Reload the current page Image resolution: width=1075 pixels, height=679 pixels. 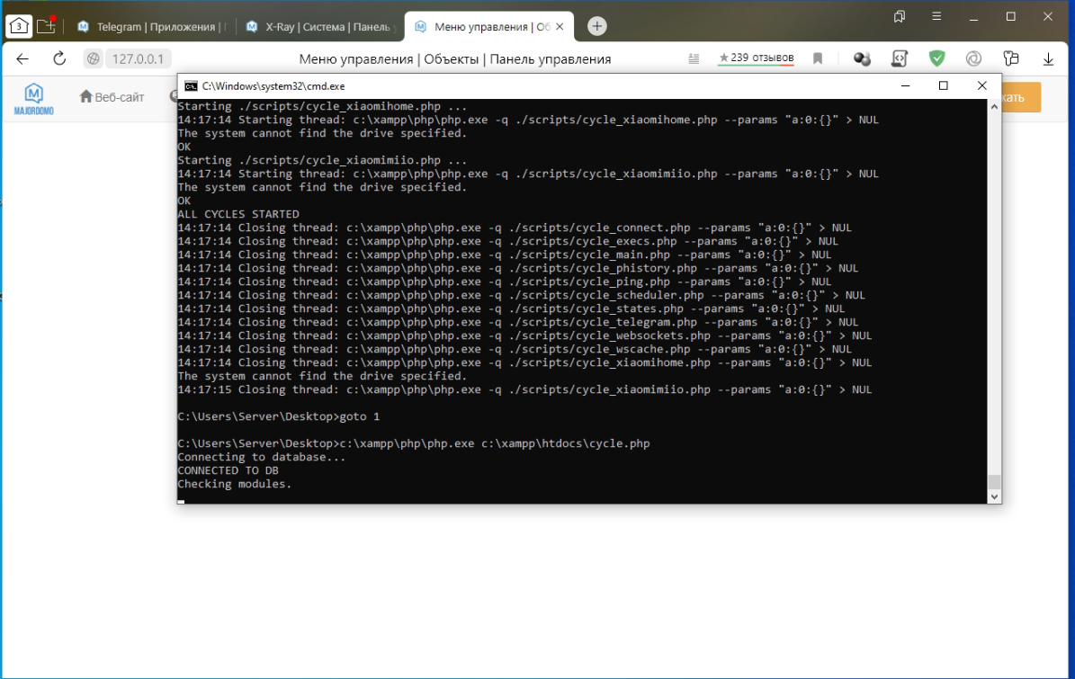pos(59,59)
